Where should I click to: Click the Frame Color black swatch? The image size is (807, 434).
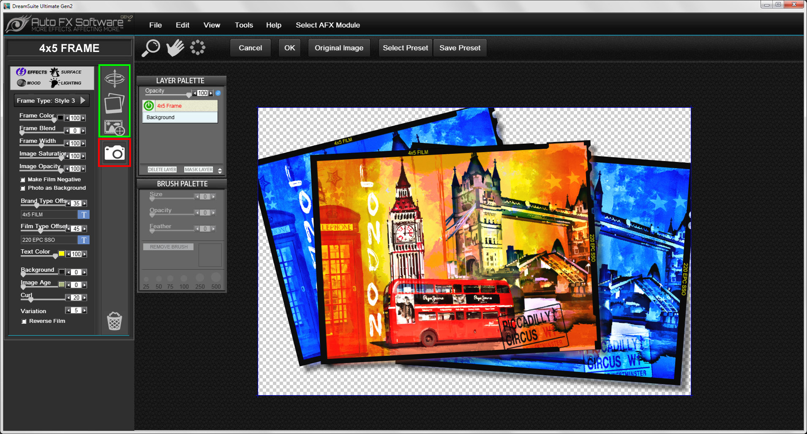[60, 118]
